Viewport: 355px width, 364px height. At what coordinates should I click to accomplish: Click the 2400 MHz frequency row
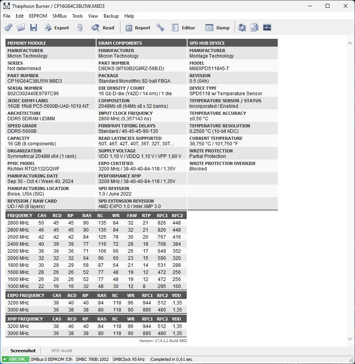(96, 244)
